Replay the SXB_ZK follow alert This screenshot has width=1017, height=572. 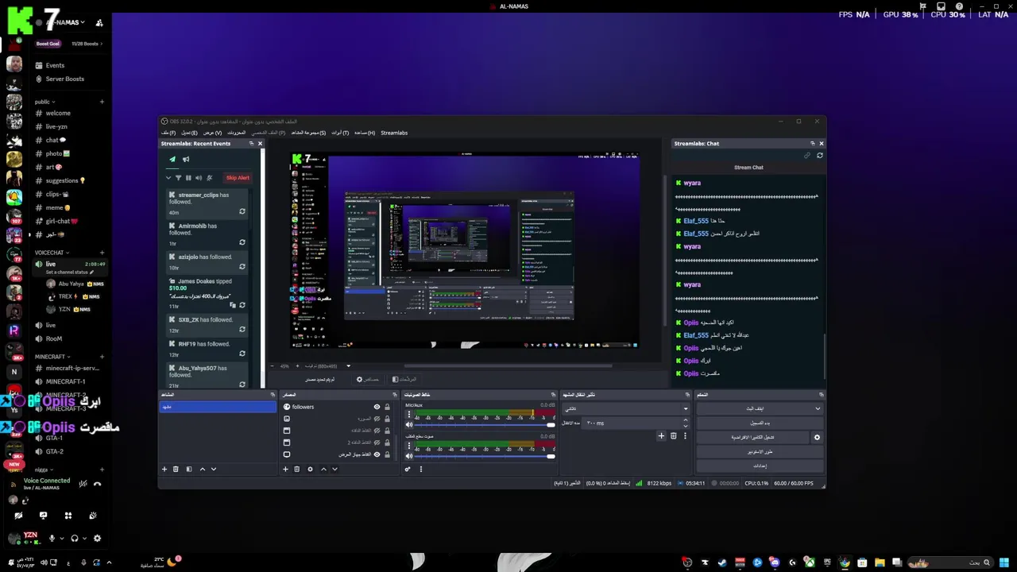click(x=242, y=330)
